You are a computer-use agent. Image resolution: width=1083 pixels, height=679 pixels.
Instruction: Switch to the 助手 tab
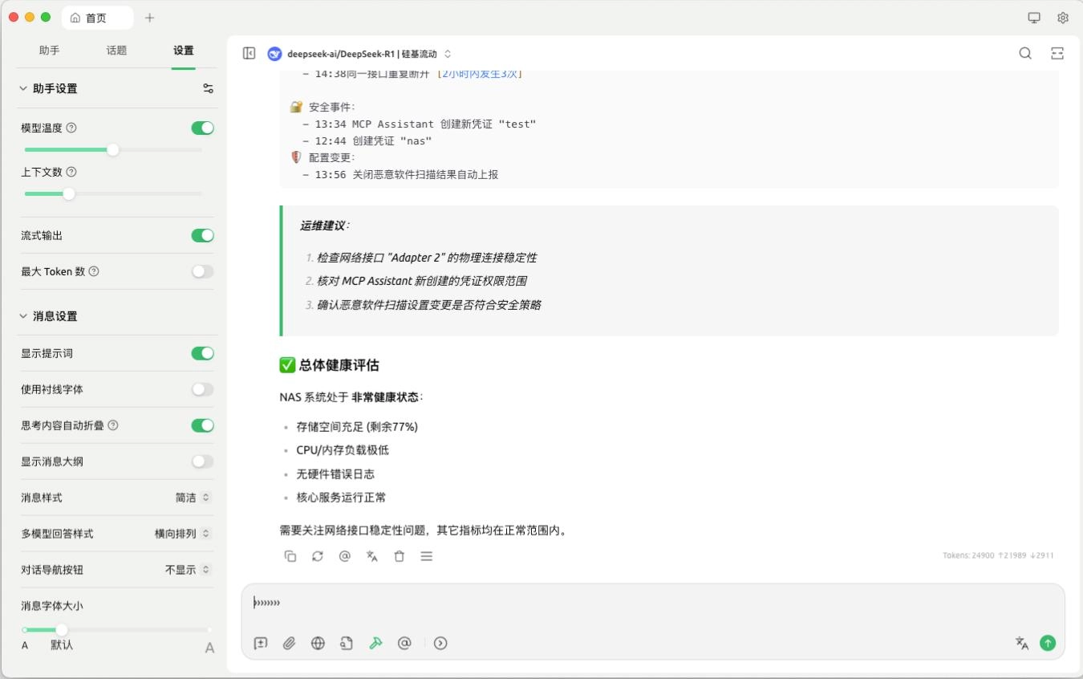point(49,50)
